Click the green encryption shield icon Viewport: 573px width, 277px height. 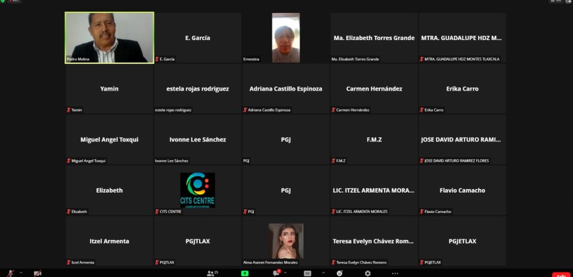(x=3, y=1)
